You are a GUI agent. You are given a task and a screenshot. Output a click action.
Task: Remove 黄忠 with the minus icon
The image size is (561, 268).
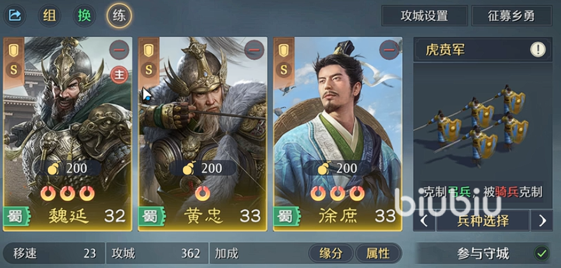click(254, 50)
